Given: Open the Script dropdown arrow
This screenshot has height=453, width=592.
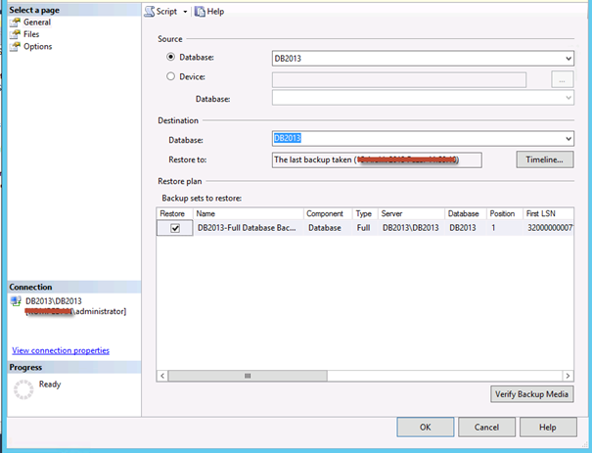Looking at the screenshot, I should click(184, 11).
